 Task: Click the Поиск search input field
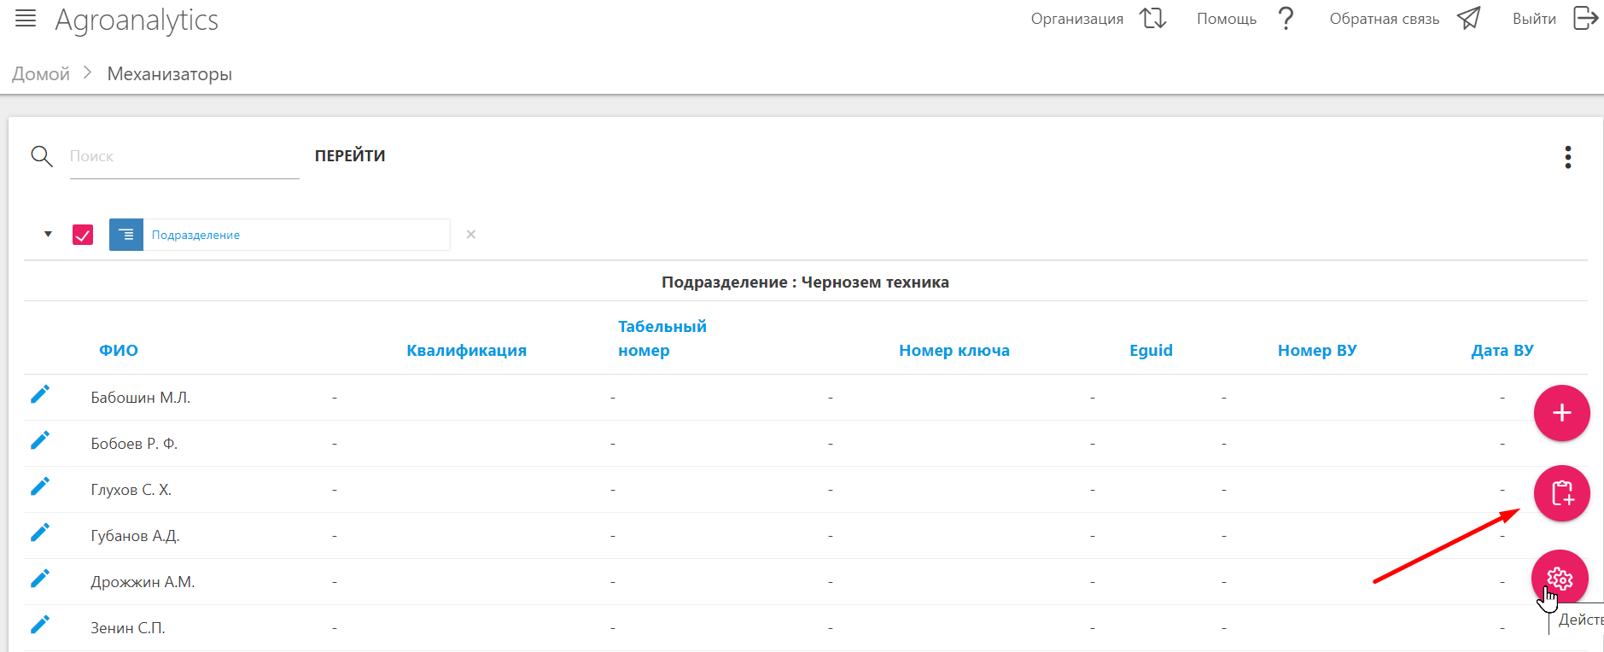point(184,157)
